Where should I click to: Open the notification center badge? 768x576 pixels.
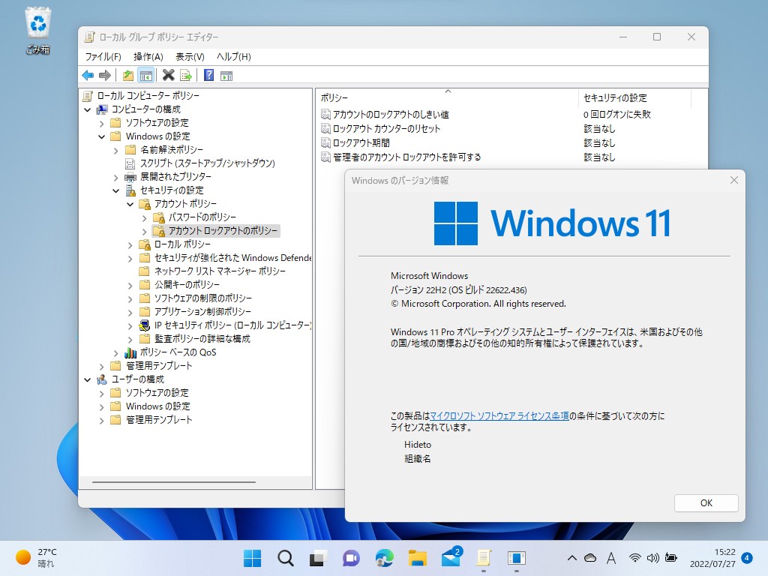tap(747, 558)
